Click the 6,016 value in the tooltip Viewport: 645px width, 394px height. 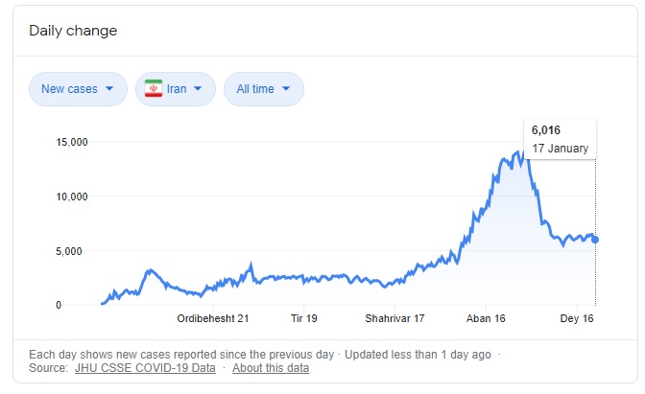click(548, 131)
